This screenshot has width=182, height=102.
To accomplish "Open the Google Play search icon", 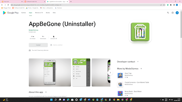I will coord(168,13).
